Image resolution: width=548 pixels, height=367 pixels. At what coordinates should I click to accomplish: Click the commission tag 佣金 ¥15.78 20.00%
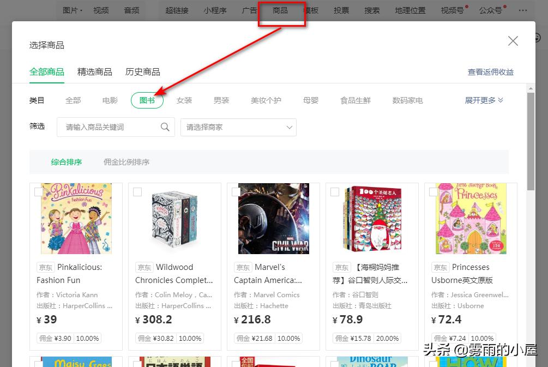tap(368, 338)
